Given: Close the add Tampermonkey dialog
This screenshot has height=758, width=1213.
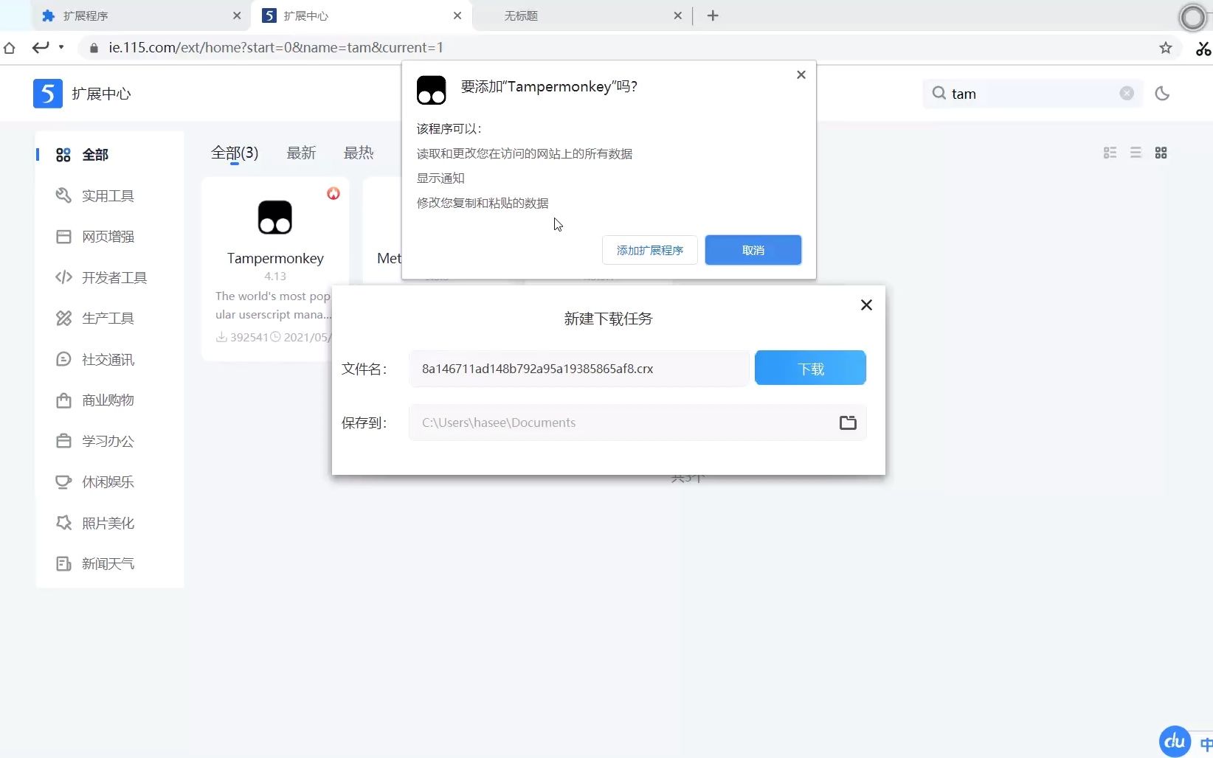Looking at the screenshot, I should pyautogui.click(x=801, y=74).
